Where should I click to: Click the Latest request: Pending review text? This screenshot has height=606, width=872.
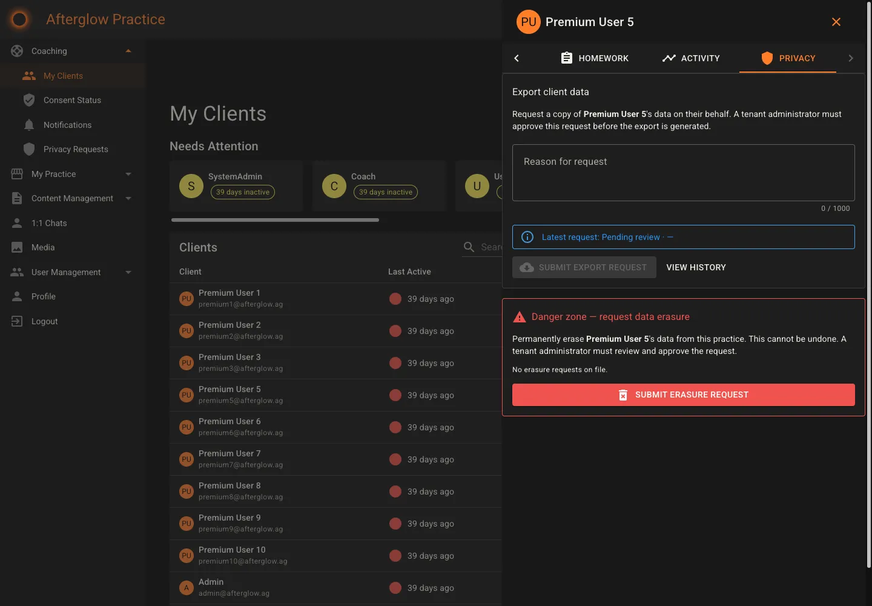click(x=601, y=237)
